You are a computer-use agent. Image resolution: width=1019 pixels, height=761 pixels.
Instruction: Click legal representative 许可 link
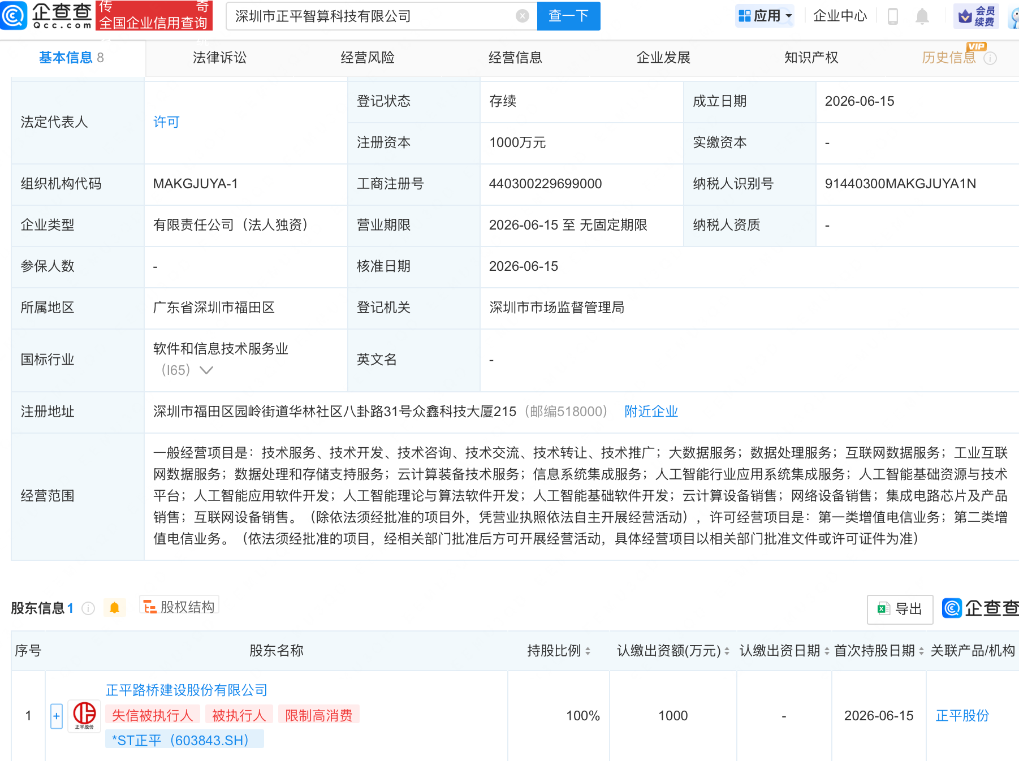[x=166, y=122]
